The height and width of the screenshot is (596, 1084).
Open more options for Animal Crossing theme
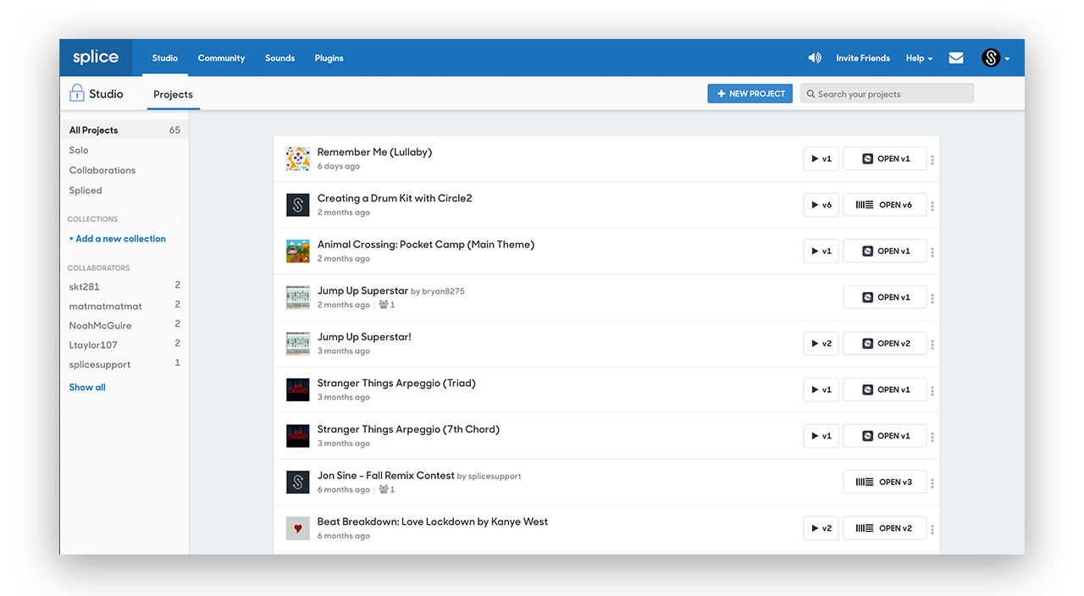[932, 252]
